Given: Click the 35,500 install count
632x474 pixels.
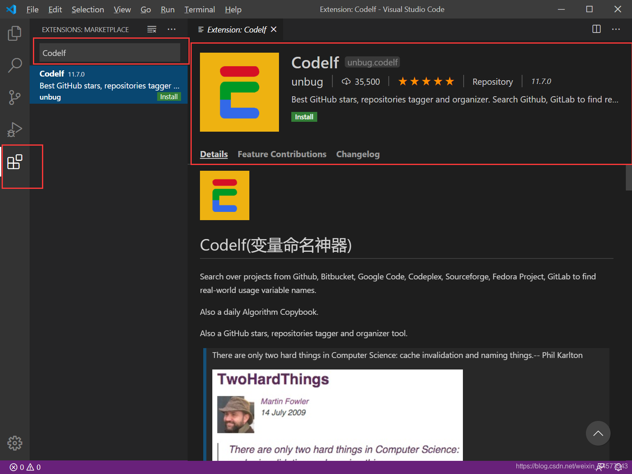Looking at the screenshot, I should click(x=361, y=81).
